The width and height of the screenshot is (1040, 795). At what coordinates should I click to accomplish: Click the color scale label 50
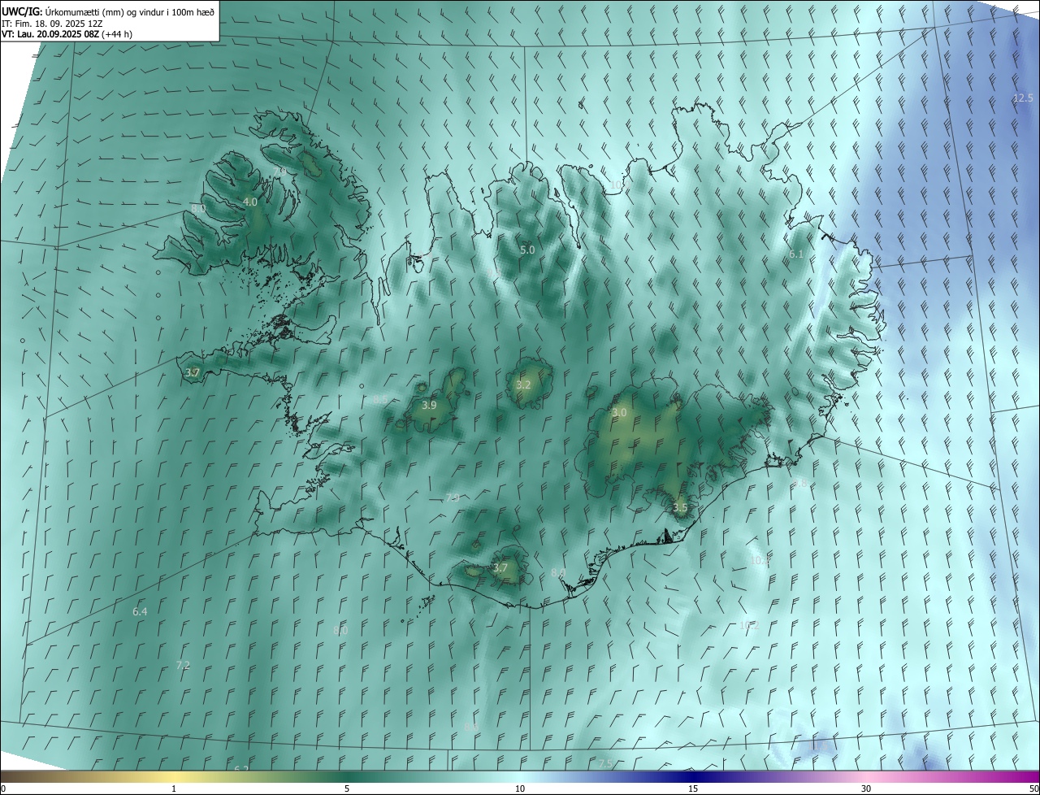[x=1033, y=788]
